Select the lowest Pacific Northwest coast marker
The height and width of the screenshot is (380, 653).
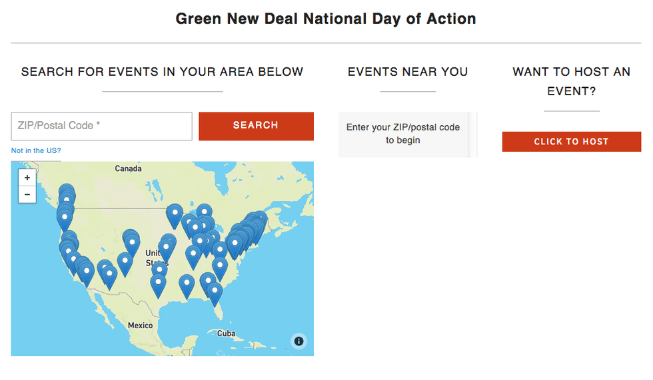tap(64, 216)
